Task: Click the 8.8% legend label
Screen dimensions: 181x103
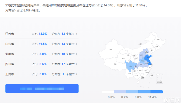Action: [138, 97]
